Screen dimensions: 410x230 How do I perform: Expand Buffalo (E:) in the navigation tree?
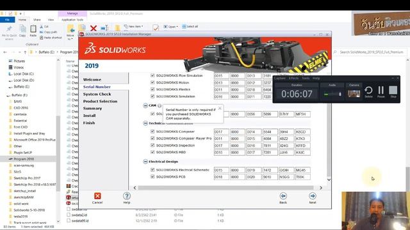pyautogui.click(x=7, y=95)
